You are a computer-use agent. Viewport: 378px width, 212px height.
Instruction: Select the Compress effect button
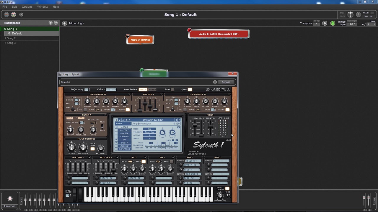(x=125, y=149)
